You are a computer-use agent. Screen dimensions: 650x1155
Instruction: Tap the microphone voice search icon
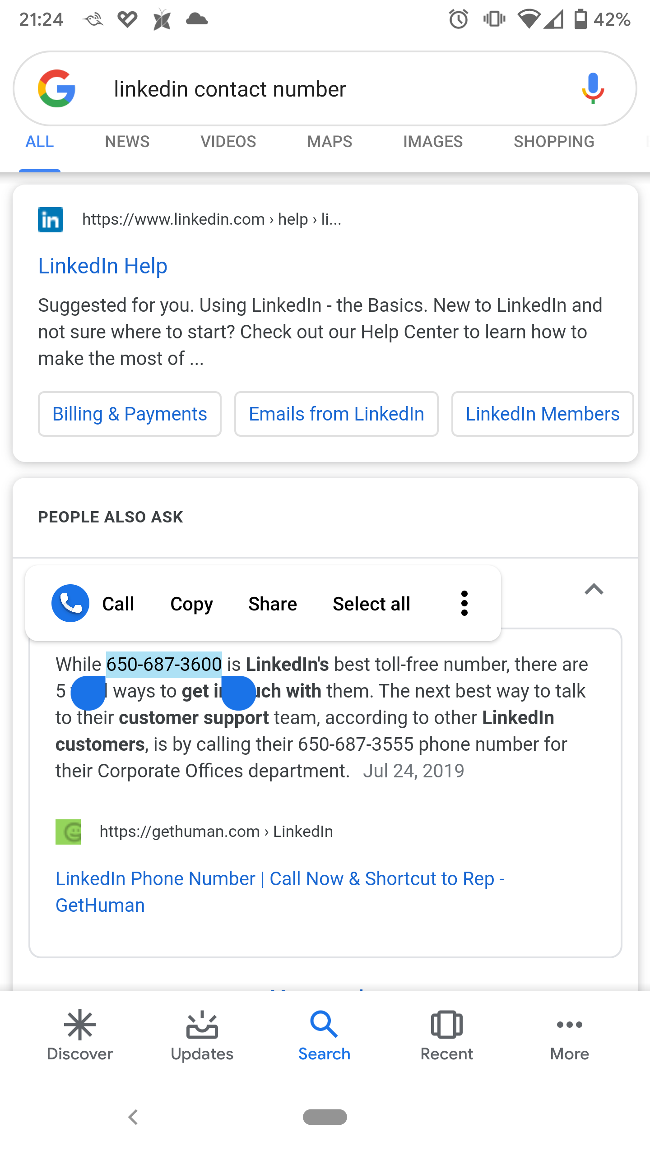pos(593,88)
